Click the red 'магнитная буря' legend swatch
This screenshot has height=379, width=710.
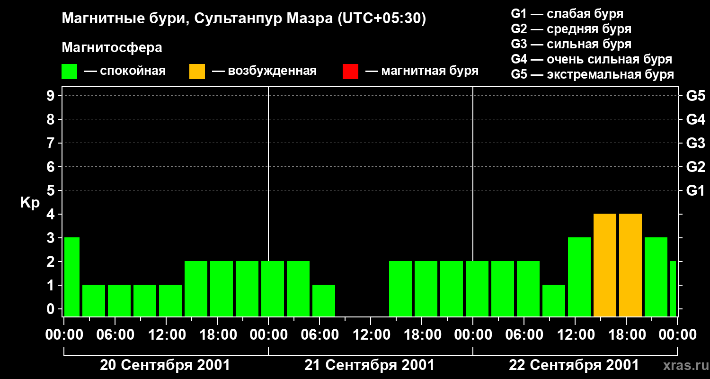pyautogui.click(x=350, y=72)
